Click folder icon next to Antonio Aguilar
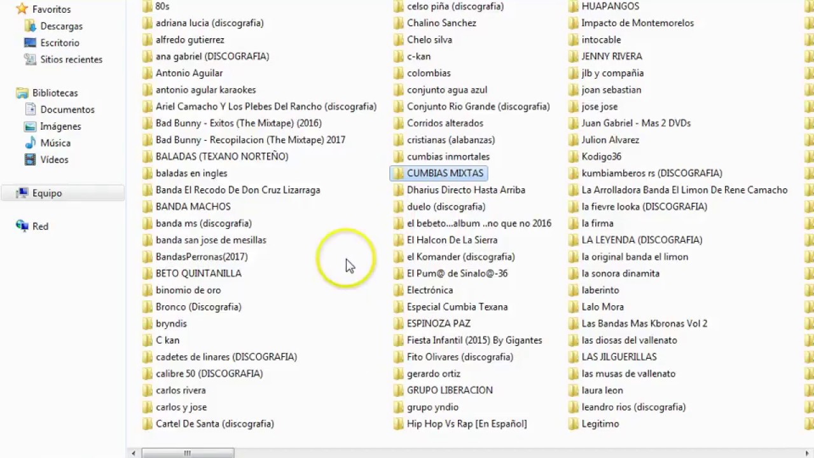Viewport: 814px width, 458px height. [147, 73]
